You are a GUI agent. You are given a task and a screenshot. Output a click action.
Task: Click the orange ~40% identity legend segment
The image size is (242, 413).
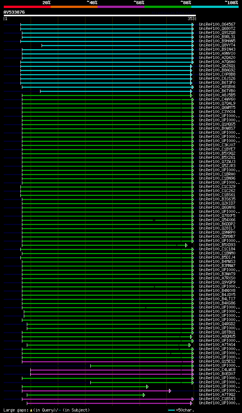tap(74, 6)
